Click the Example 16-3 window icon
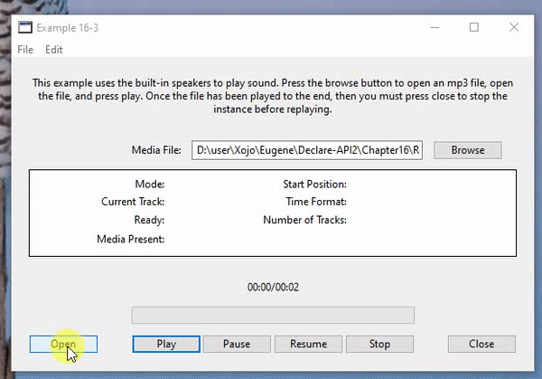Viewport: 542px width, 379px height. tap(25, 27)
